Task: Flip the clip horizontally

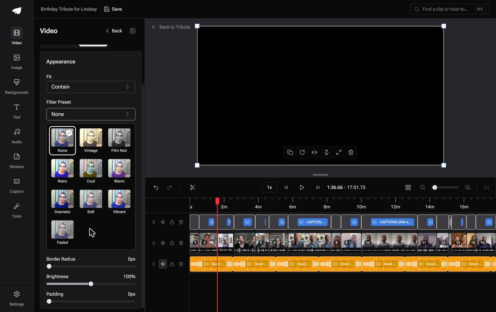Action: (314, 152)
